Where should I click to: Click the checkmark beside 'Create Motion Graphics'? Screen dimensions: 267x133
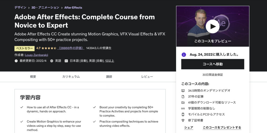coord(22,122)
